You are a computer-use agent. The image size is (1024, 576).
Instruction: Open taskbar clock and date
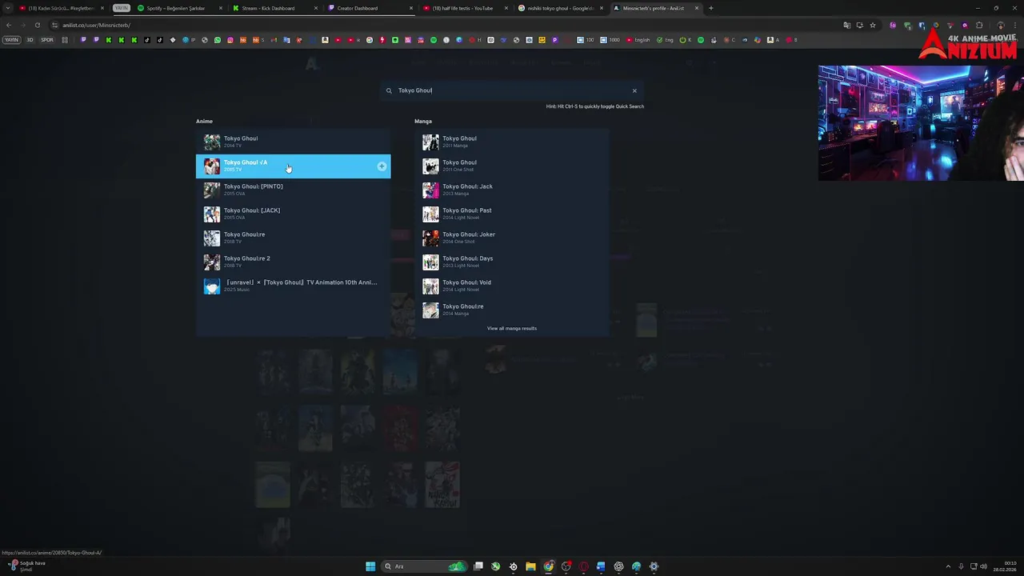click(1005, 566)
